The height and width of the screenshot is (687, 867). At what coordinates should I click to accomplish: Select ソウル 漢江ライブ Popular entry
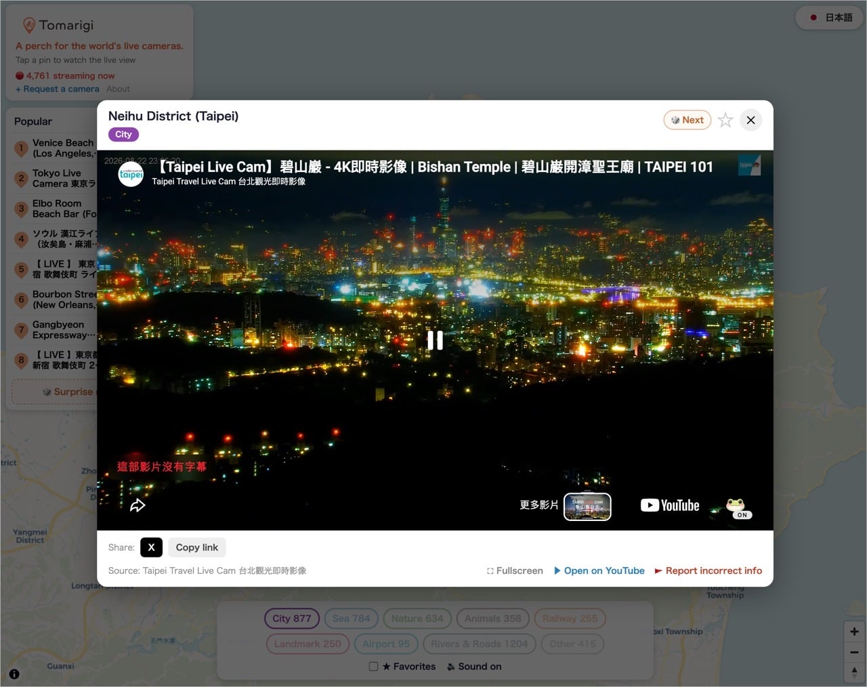coord(56,238)
